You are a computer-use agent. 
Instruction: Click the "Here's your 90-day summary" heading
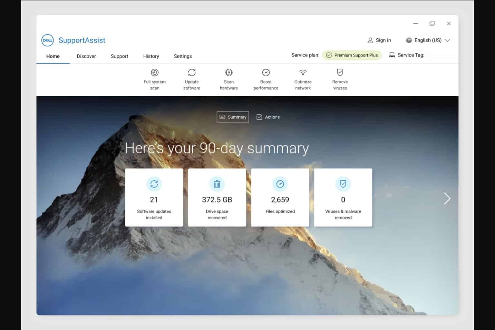217,148
